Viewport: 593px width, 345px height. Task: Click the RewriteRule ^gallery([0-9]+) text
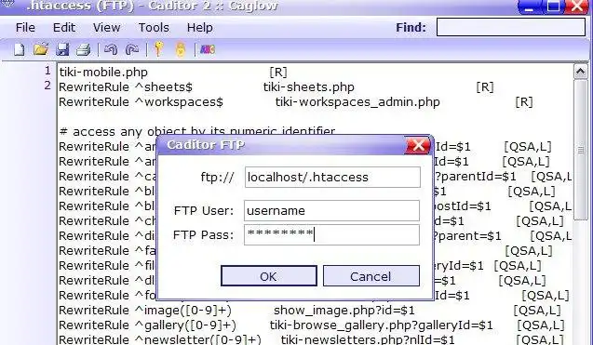(147, 325)
